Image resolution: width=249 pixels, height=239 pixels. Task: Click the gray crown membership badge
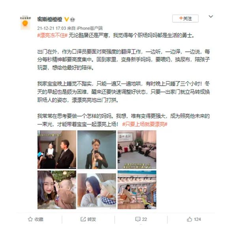72,19
